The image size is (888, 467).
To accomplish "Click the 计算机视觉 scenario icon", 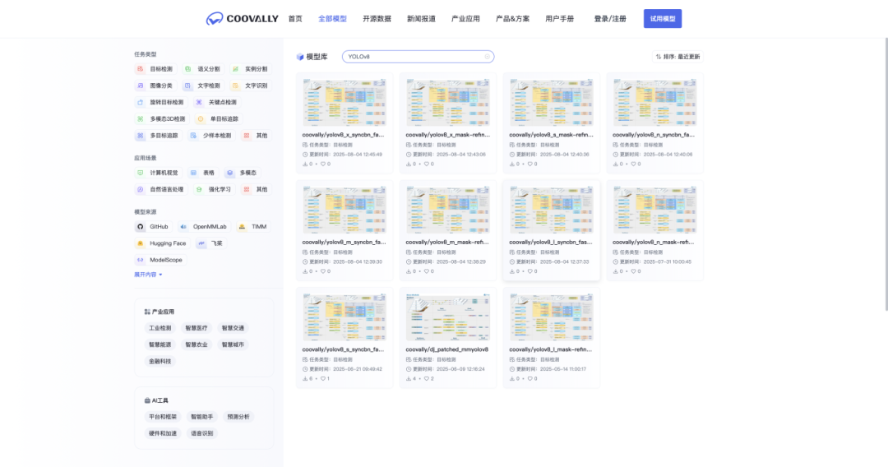I will pyautogui.click(x=141, y=173).
